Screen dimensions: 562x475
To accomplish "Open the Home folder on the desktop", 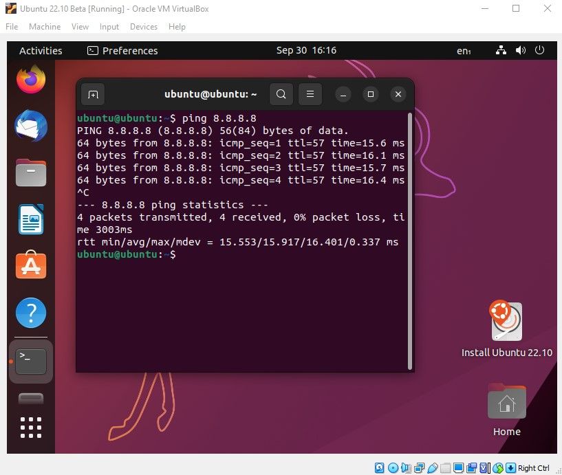I will [506, 402].
